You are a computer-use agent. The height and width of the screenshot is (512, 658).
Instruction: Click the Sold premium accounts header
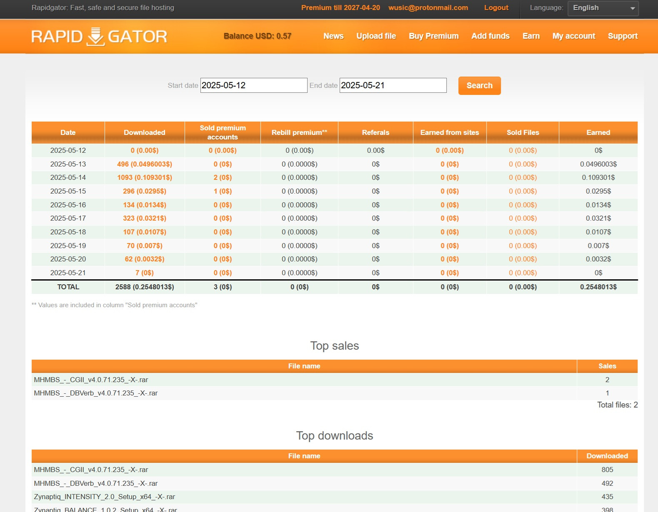tap(223, 132)
